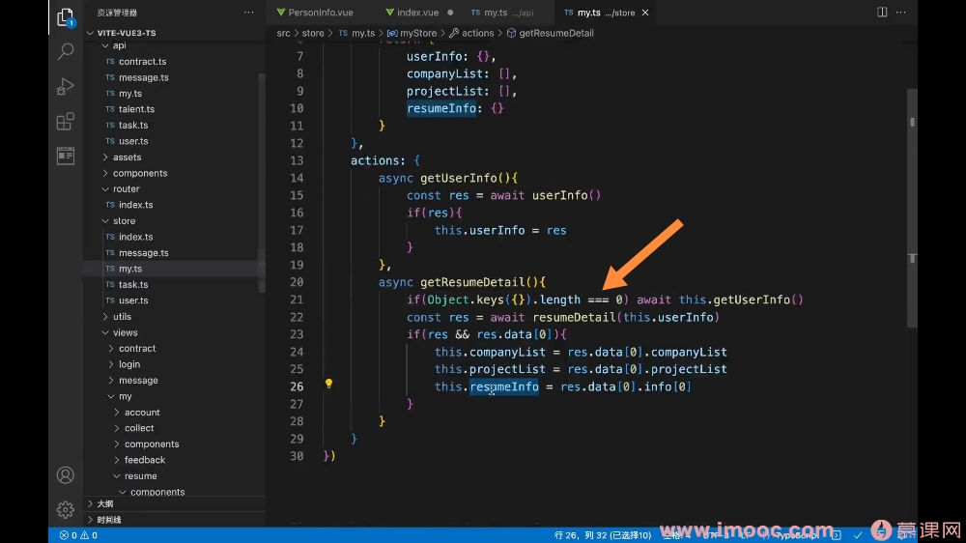Split the editor to the right
This screenshot has width=966, height=543.
pyautogui.click(x=882, y=13)
